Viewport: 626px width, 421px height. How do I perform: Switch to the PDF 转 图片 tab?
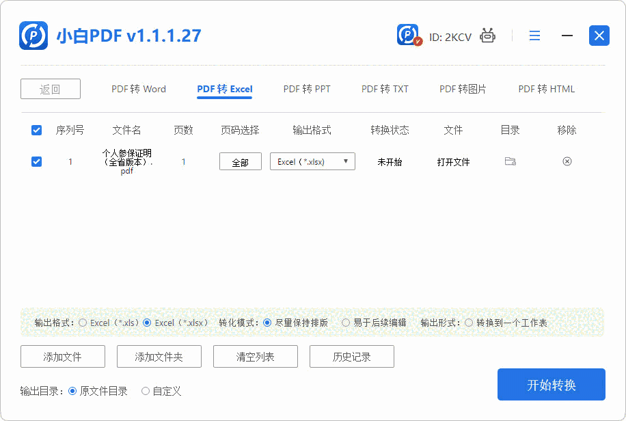pos(463,89)
